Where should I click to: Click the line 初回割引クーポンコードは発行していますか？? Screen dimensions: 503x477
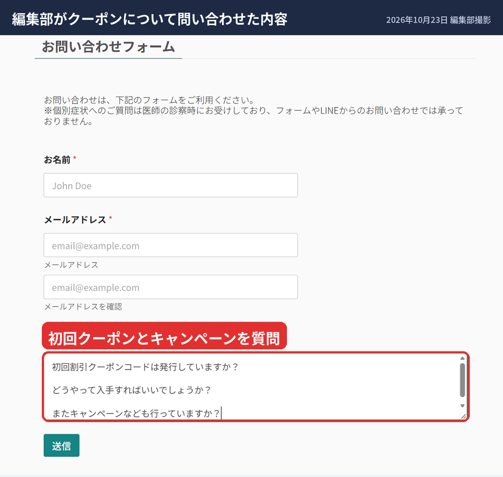coord(145,367)
